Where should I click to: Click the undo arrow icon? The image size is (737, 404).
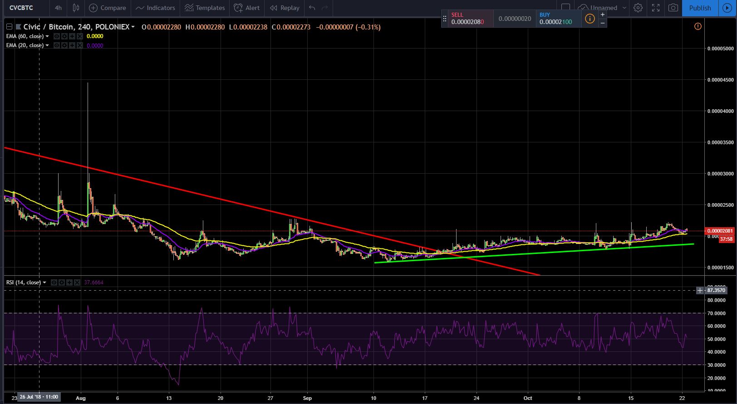[312, 8]
